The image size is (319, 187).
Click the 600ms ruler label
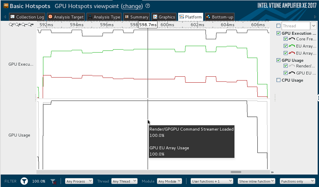[167, 25]
